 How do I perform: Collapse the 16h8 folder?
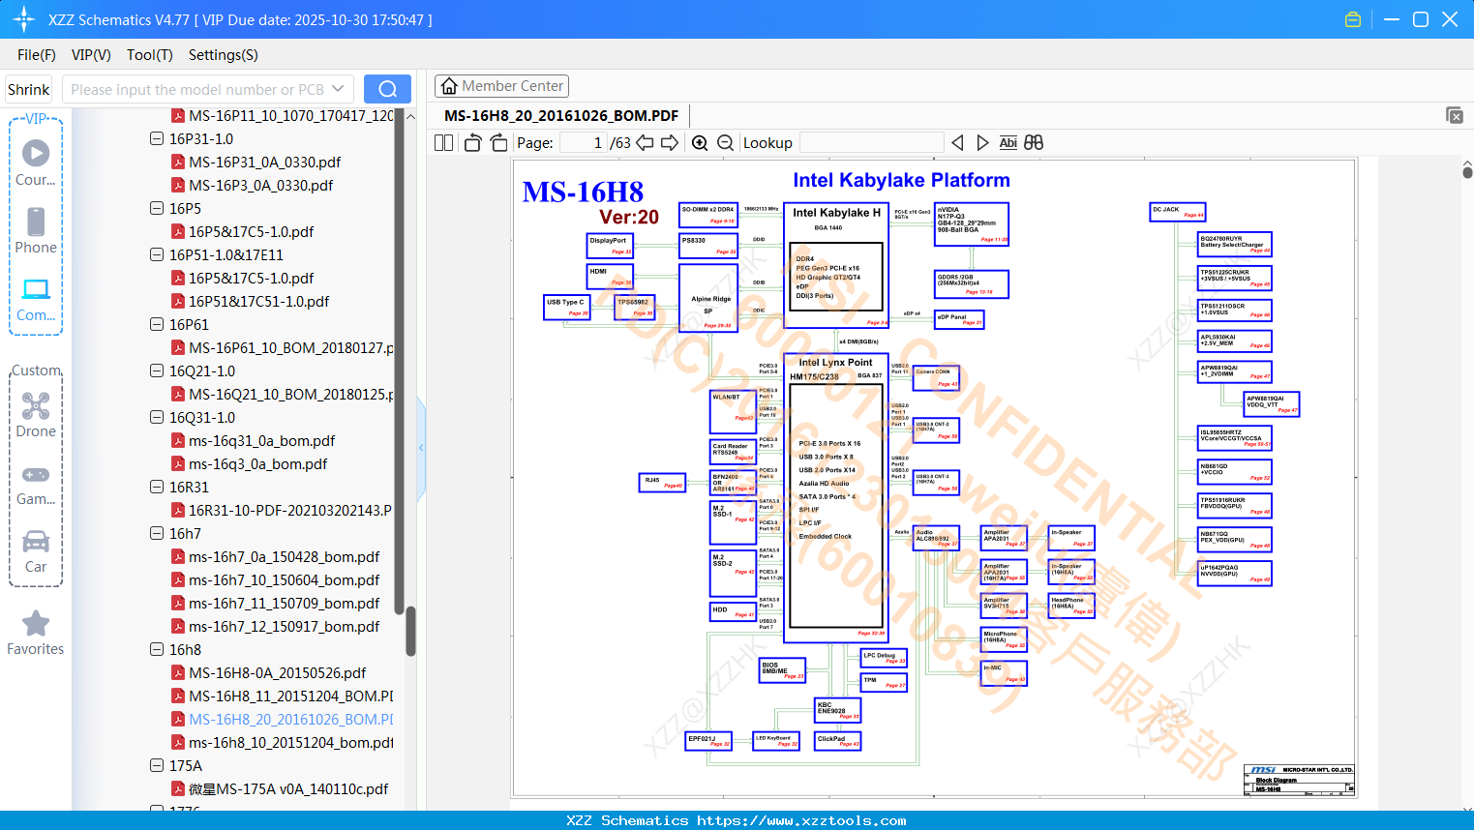pyautogui.click(x=157, y=649)
